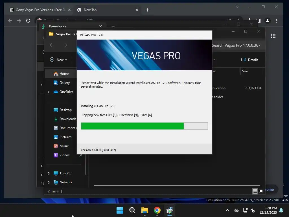Viewport: 289px width, 217px height.
Task: Select the Sony Vegas Pro Versions tab
Action: click(40, 10)
